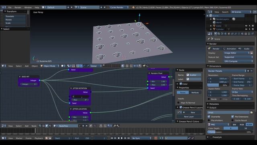
Task: Click the Scene icon in outliner
Action: pos(211,16)
